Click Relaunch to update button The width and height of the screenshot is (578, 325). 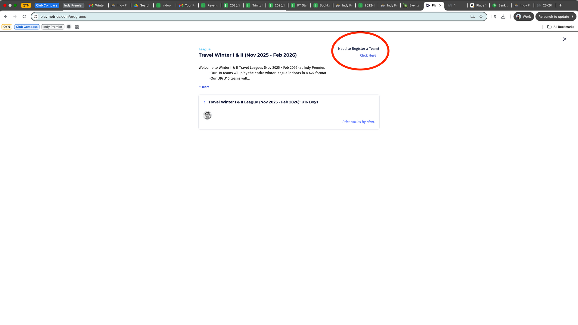556,17
